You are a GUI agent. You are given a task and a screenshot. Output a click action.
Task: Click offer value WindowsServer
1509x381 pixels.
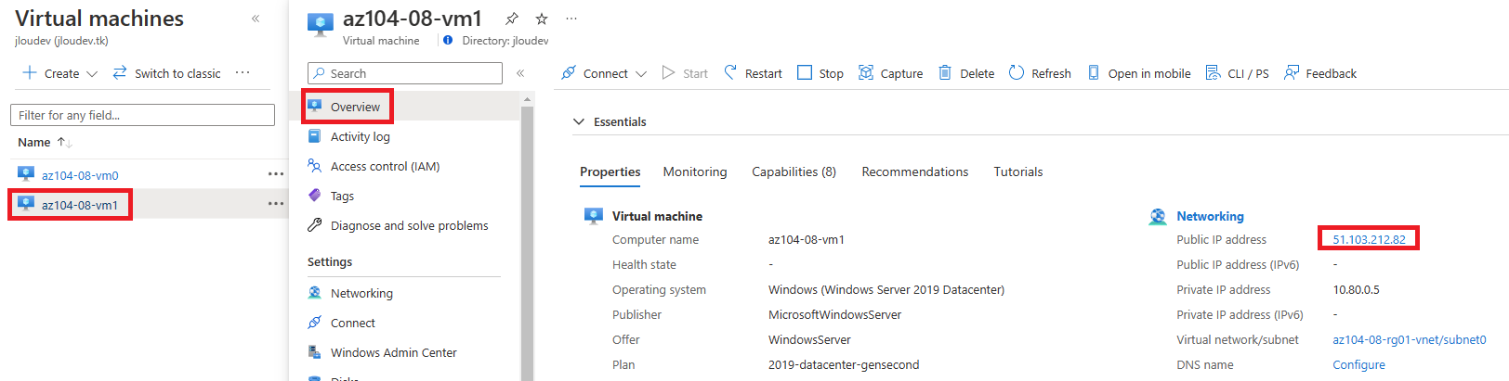coord(809,339)
